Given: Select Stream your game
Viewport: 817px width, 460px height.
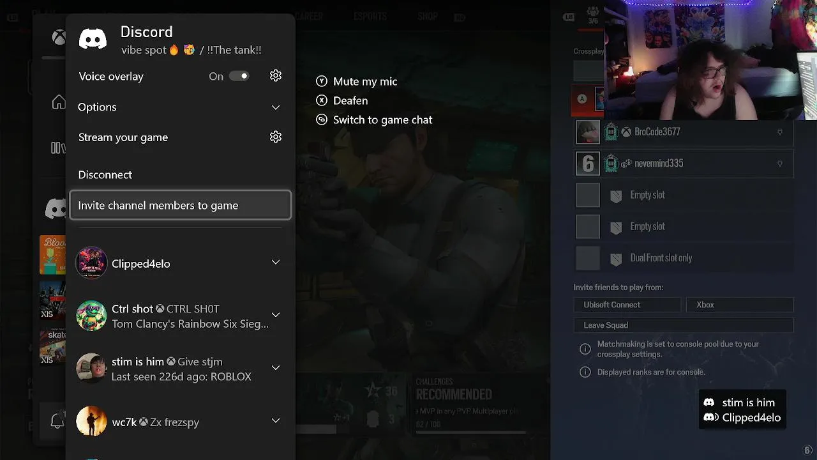Looking at the screenshot, I should 123,137.
